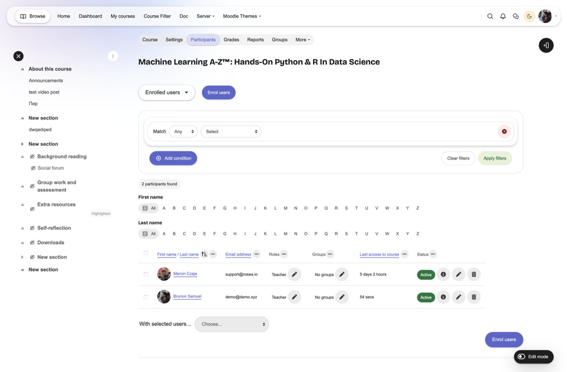Switch on Edit mode toggle
This screenshot has width=567, height=372.
[x=522, y=356]
